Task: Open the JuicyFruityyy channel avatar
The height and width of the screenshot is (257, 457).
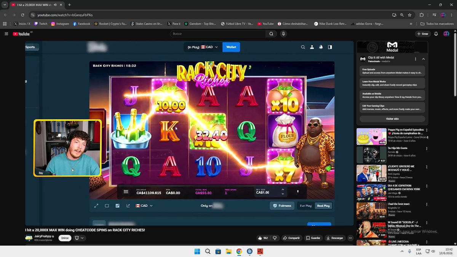Action: pyautogui.click(x=29, y=238)
